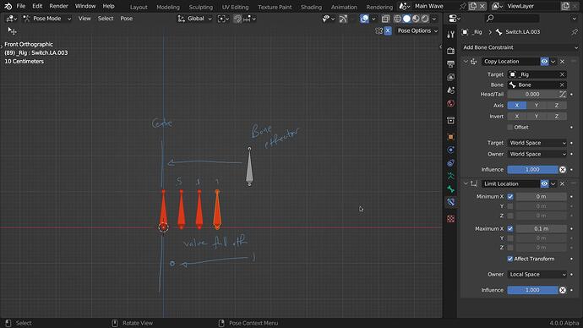Viewport: 583px width, 328px height.
Task: Open the File menu
Action: pos(21,6)
